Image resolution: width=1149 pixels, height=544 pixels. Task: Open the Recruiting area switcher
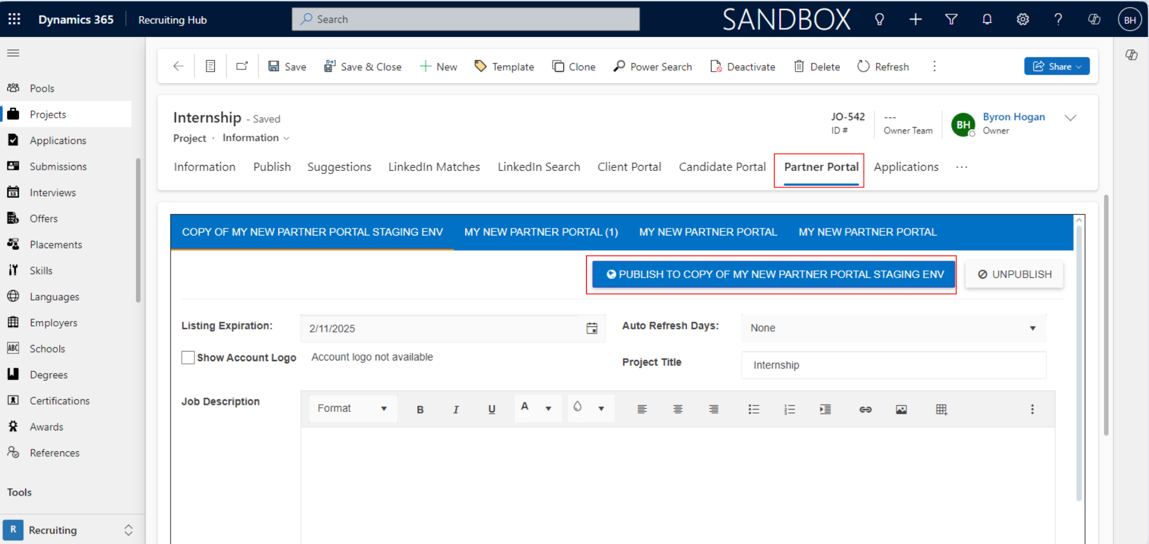[72, 530]
